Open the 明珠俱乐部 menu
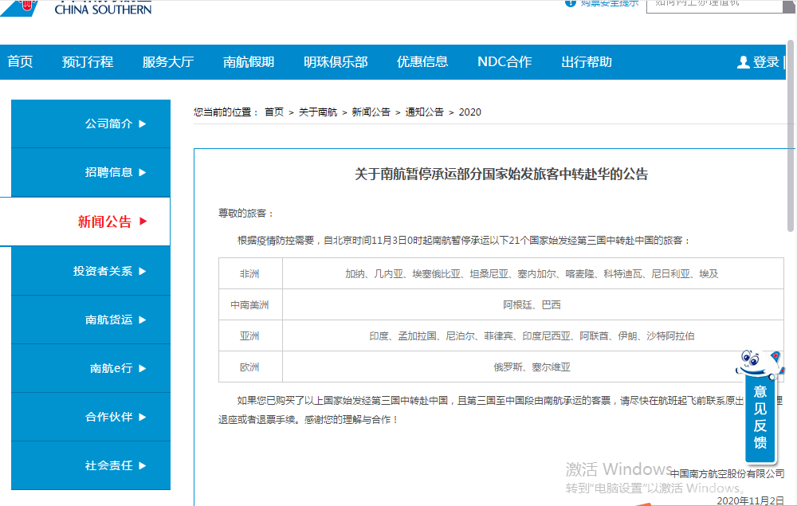The height and width of the screenshot is (506, 797). (x=335, y=61)
